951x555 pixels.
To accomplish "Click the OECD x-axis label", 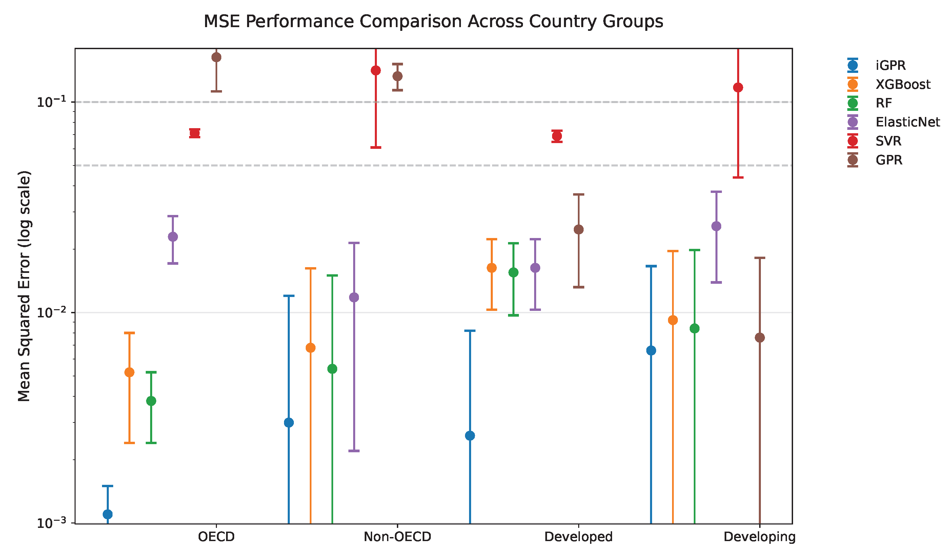I will pyautogui.click(x=216, y=537).
